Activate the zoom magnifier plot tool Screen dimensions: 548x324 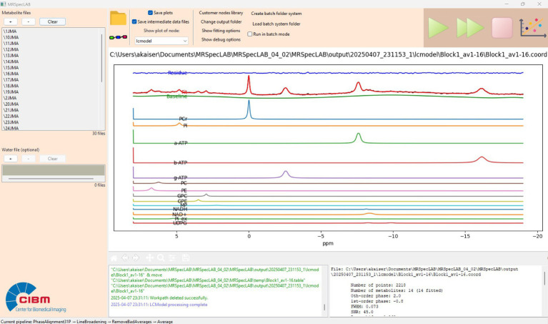(161, 258)
